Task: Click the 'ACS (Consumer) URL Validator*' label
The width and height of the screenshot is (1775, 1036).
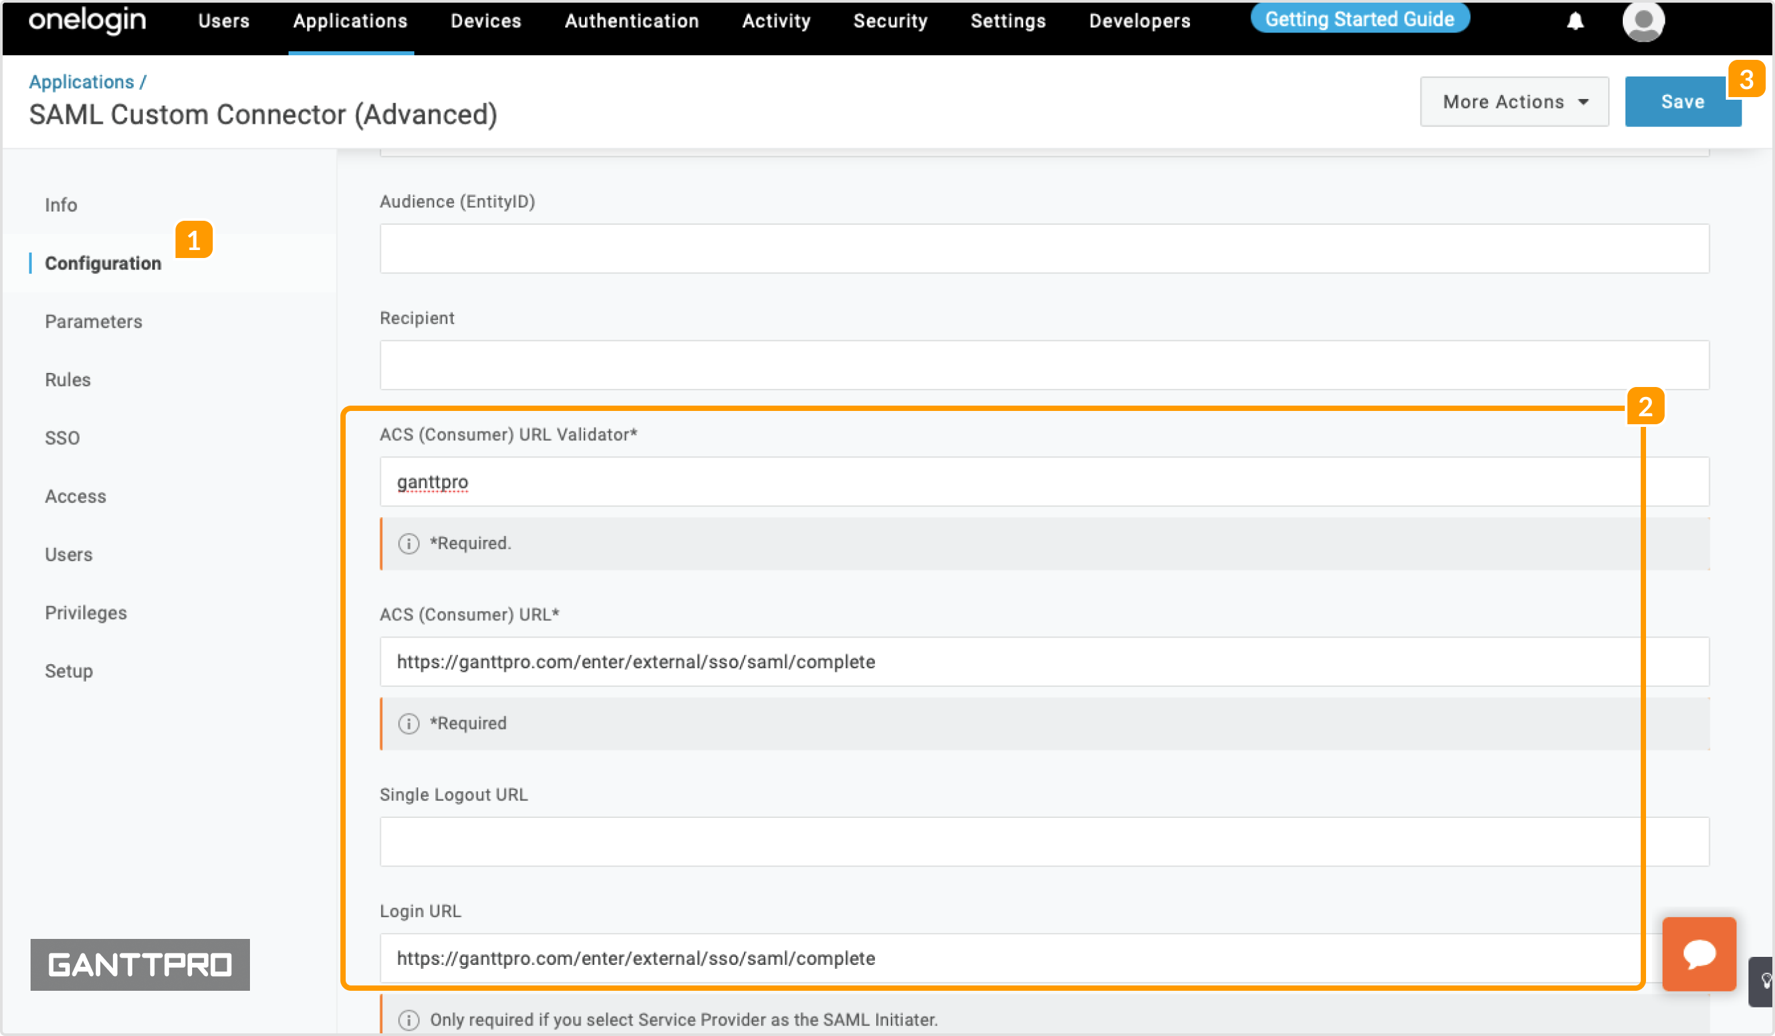Action: [x=509, y=435]
